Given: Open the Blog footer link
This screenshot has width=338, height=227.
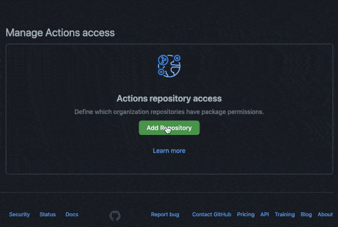Looking at the screenshot, I should tap(306, 215).
